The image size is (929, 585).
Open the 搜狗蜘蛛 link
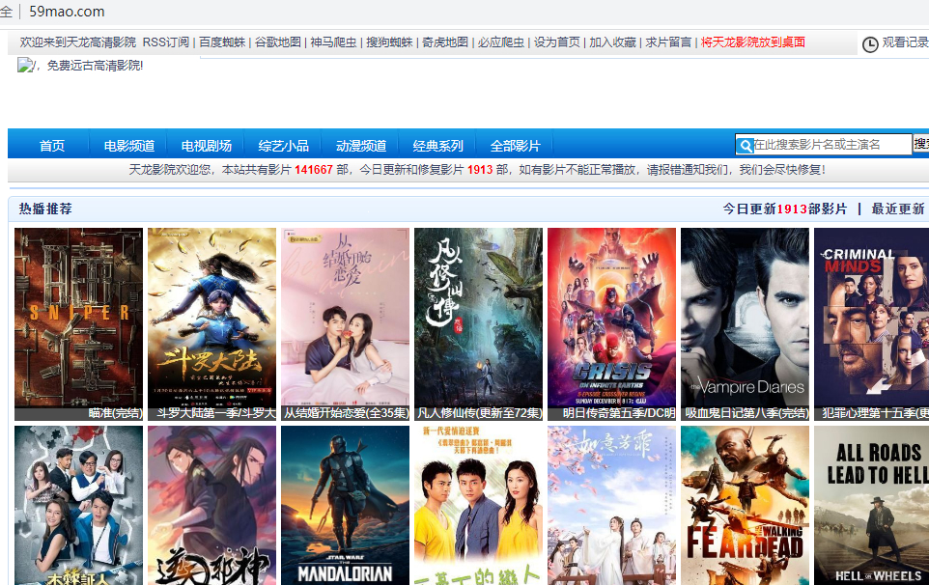389,42
